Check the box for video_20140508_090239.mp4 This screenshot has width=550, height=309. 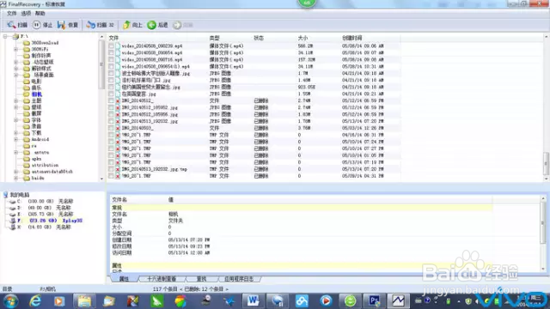pos(111,45)
